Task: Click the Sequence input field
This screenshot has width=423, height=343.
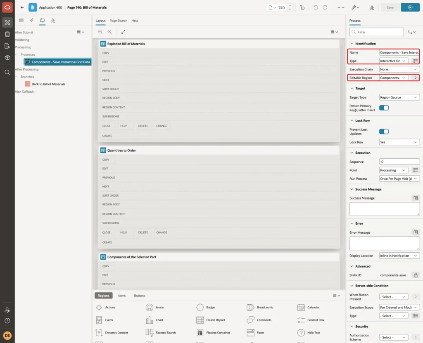Action: tap(399, 162)
